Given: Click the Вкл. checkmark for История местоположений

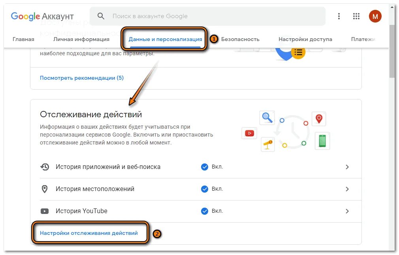Looking at the screenshot, I should pyautogui.click(x=205, y=189).
